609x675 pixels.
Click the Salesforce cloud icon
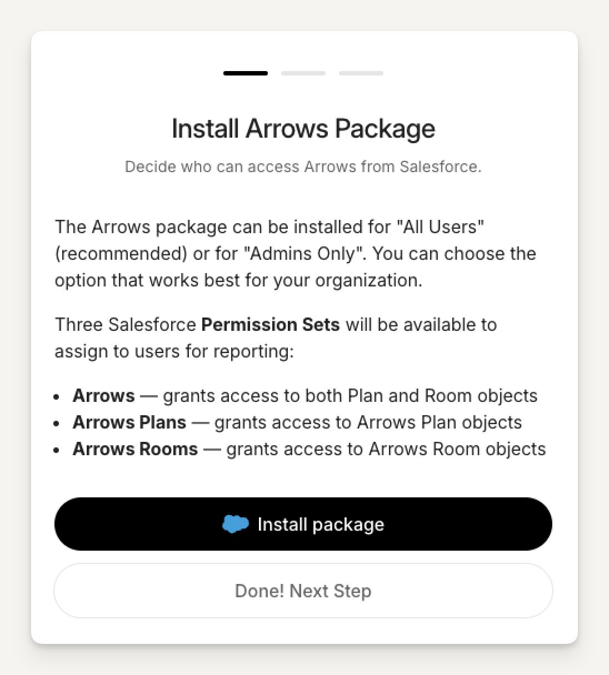click(x=235, y=524)
